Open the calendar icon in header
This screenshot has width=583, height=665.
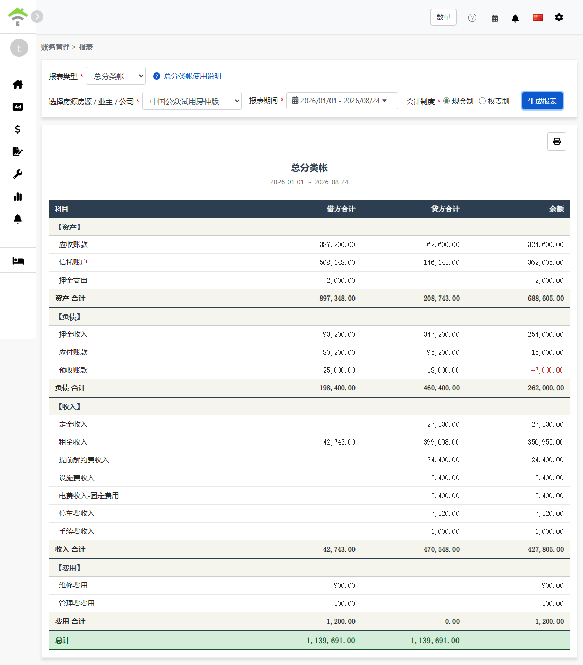click(x=495, y=18)
